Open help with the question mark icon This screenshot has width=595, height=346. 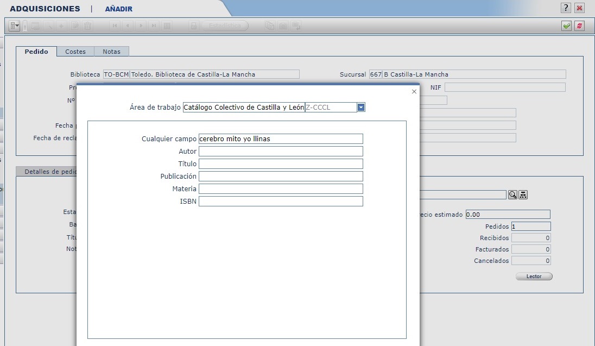coord(566,8)
